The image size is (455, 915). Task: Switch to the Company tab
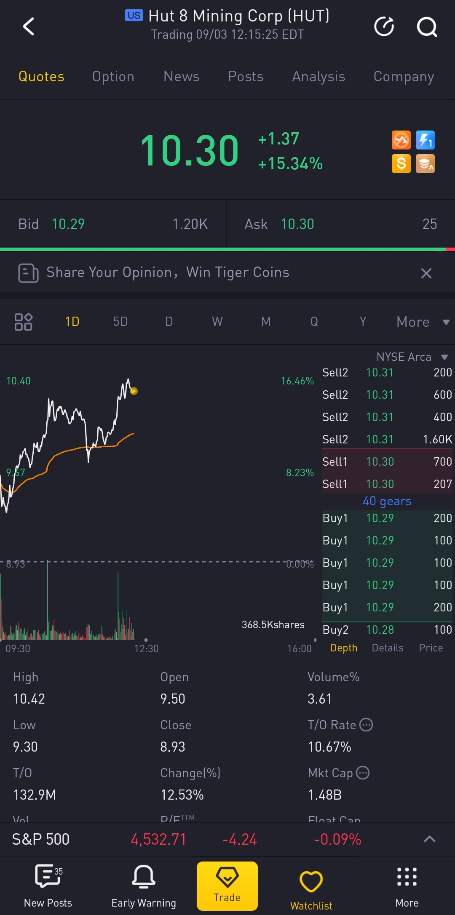tap(404, 77)
